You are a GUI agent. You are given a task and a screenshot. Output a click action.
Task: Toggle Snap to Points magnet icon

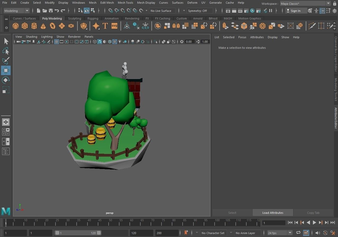pos(123,11)
